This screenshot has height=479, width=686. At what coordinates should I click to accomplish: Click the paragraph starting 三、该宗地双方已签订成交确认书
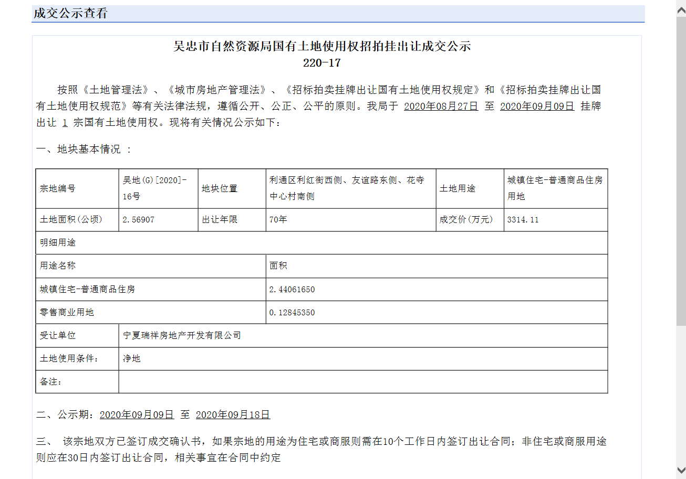(x=321, y=450)
